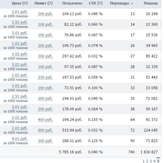This screenshot has width=164, height=163.
Task: Change the 400 руб. limit
Action: pyautogui.click(x=45, y=120)
